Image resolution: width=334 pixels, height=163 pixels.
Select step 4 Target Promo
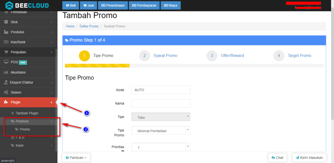pos(299,56)
